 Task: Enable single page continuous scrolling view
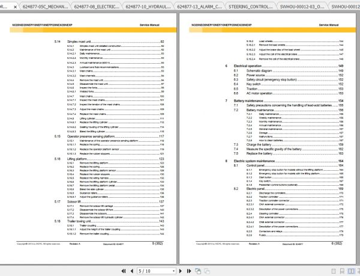coord(342,271)
